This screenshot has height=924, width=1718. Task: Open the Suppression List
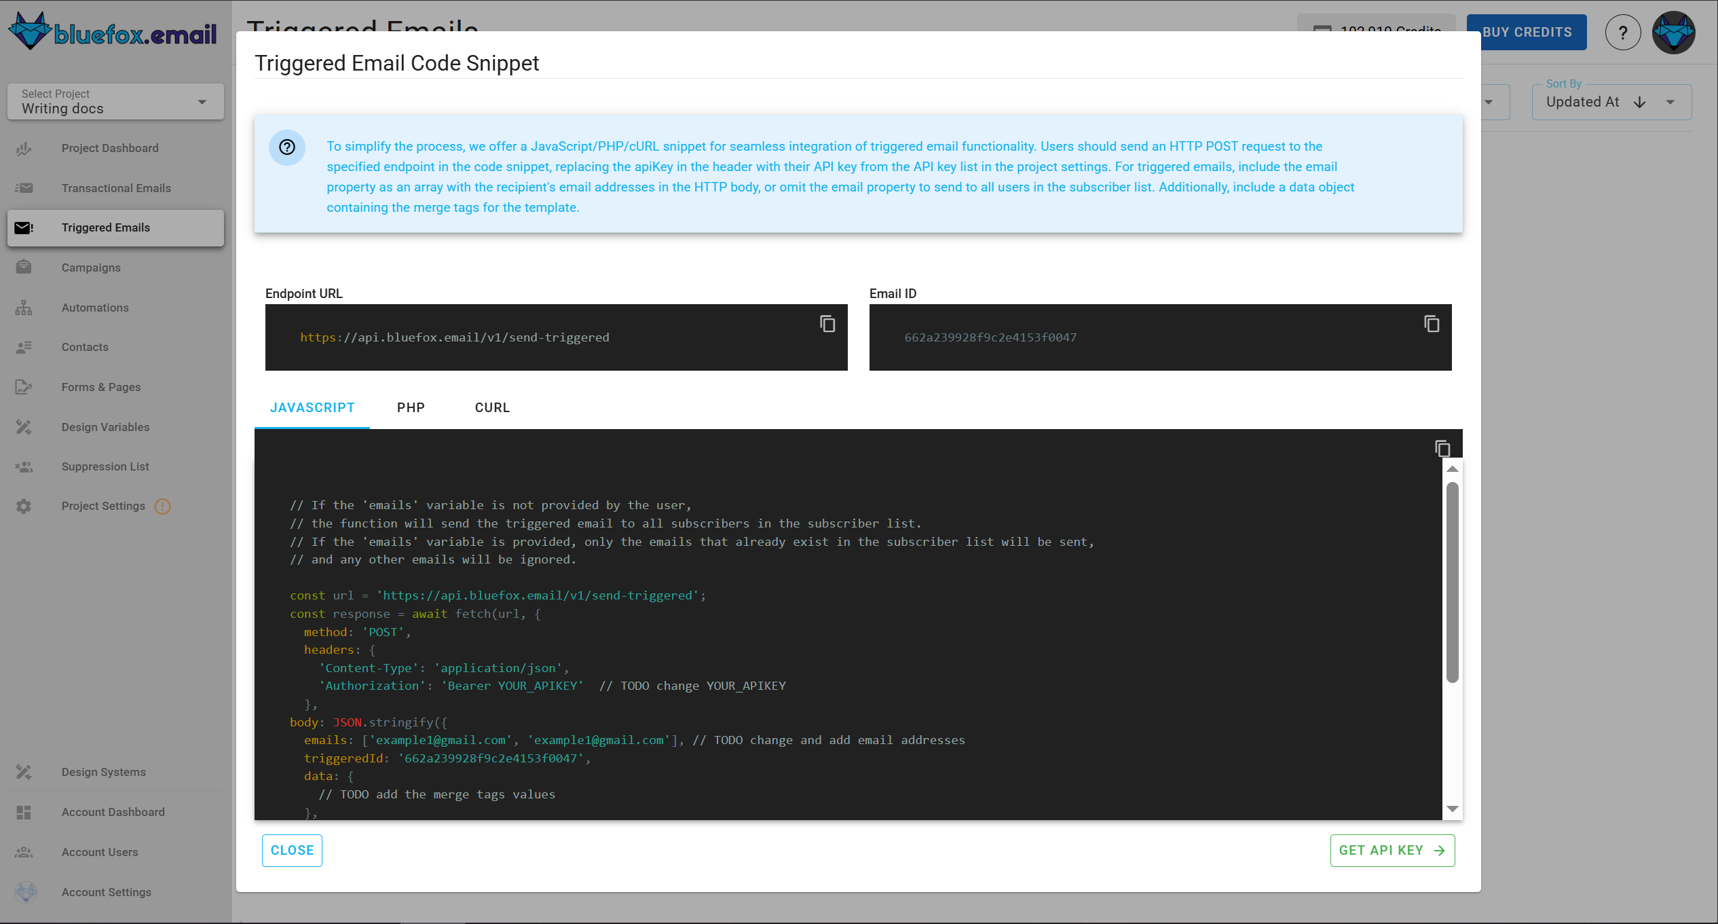pyautogui.click(x=105, y=466)
